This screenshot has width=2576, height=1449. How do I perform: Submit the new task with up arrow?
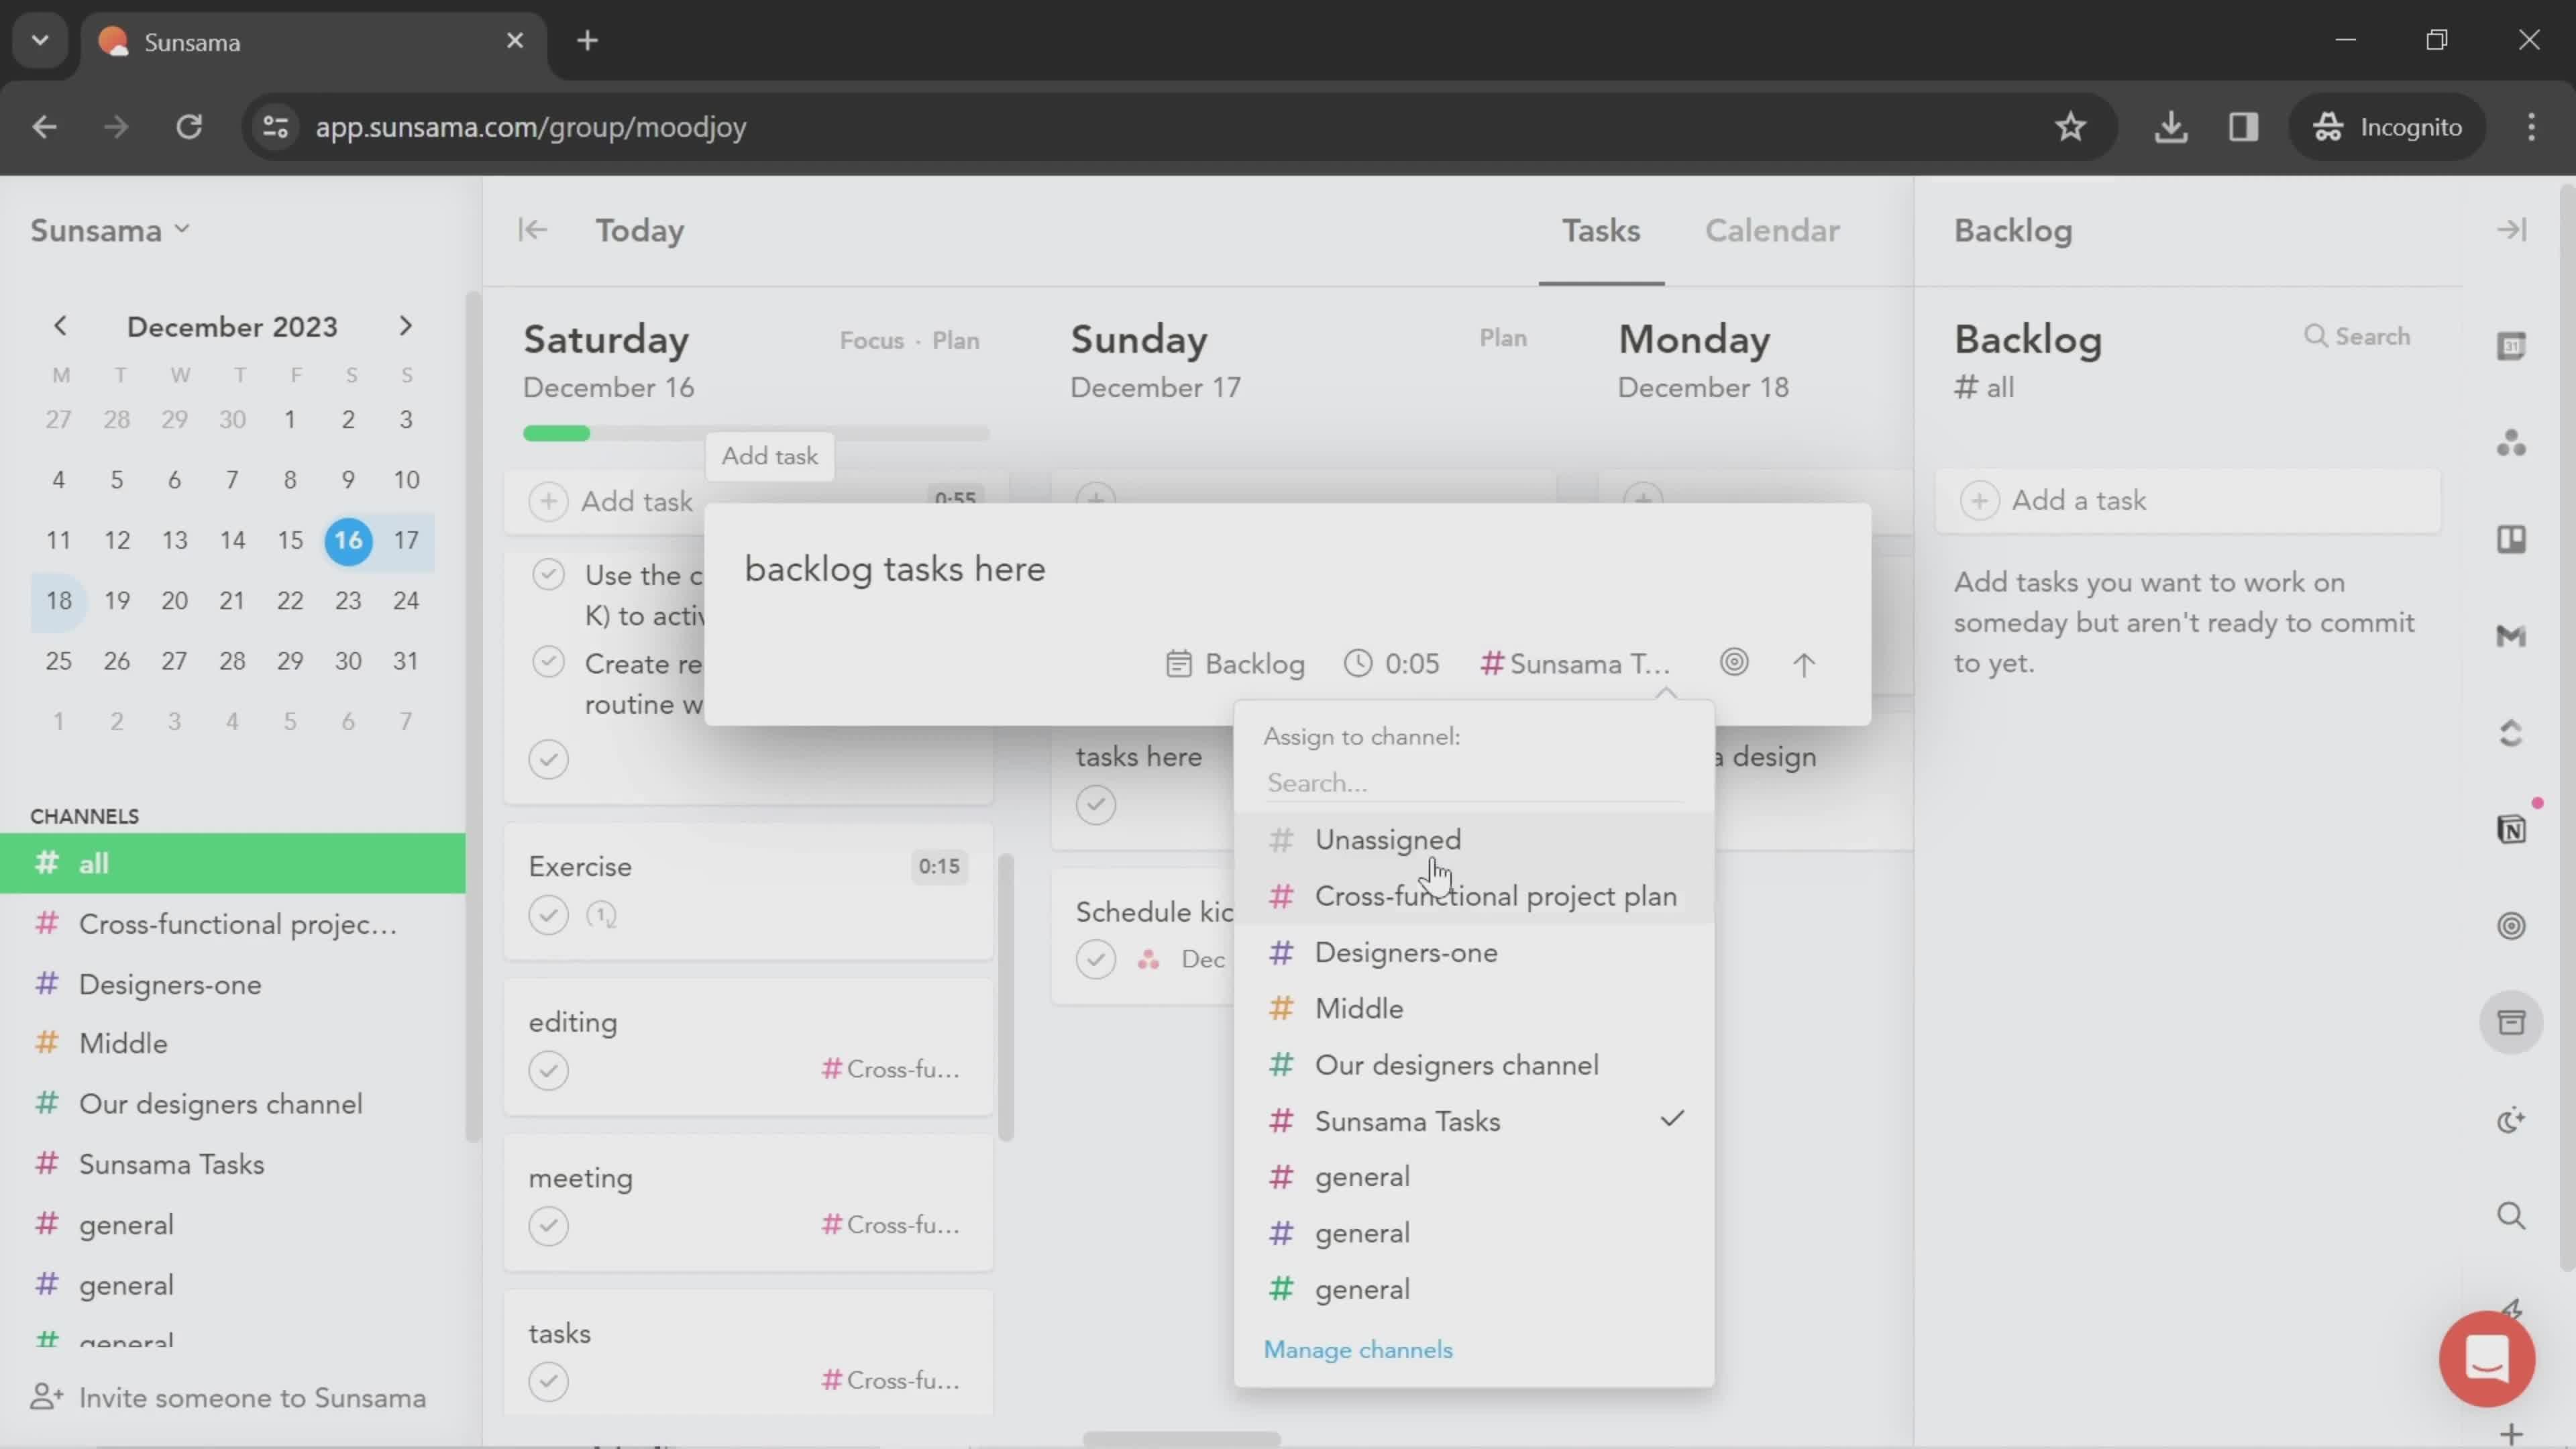point(1803,665)
